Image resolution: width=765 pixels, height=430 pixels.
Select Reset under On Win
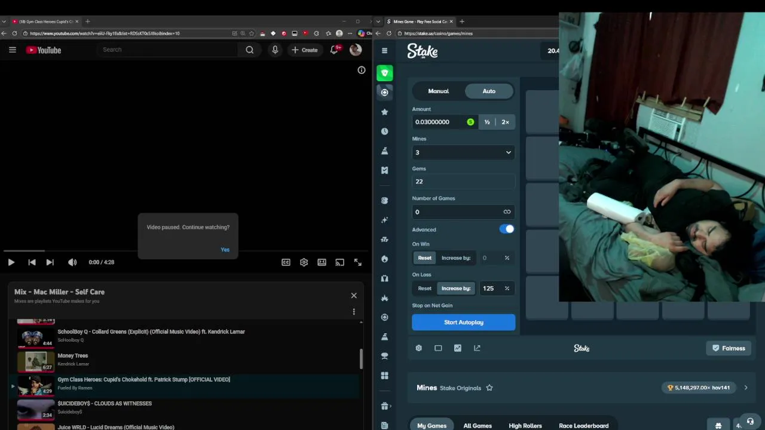pyautogui.click(x=424, y=258)
